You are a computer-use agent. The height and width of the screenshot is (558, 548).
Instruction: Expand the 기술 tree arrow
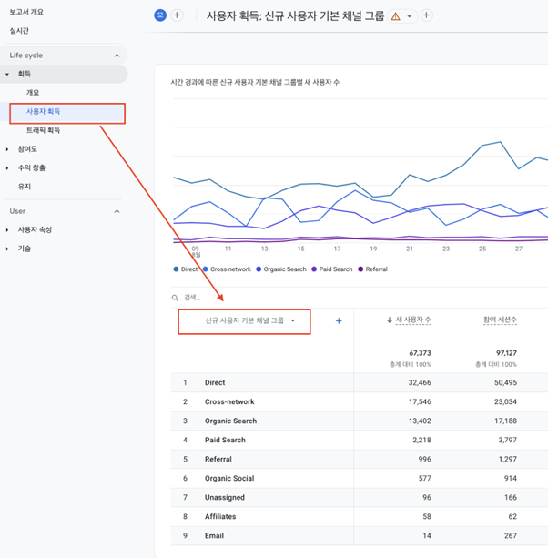7,249
